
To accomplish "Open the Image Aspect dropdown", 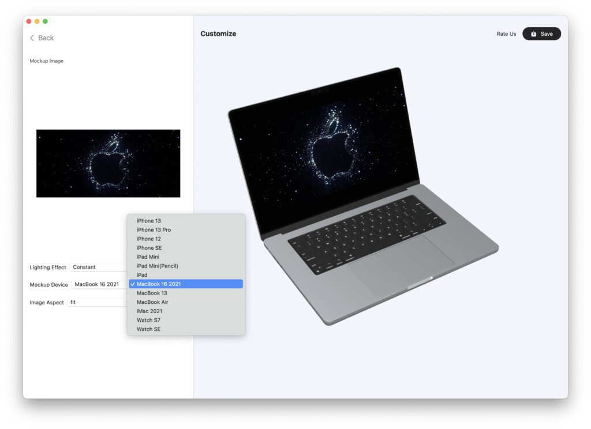I will pyautogui.click(x=96, y=303).
